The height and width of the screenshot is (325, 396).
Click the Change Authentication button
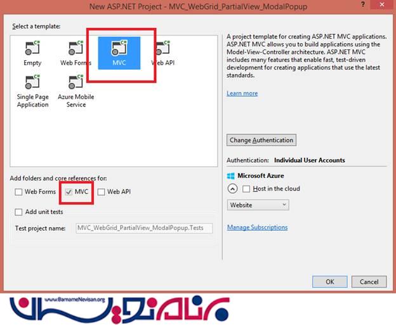tap(261, 140)
